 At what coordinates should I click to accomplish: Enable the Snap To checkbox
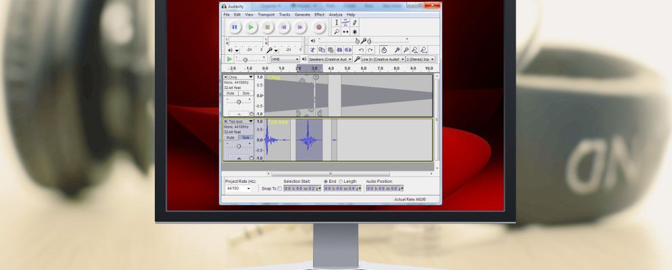[280, 188]
